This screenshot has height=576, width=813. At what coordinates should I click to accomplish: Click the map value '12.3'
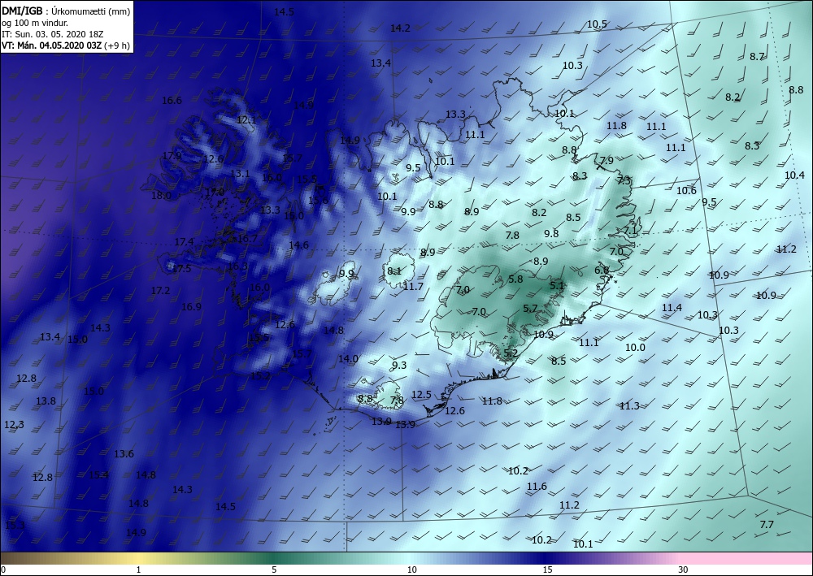(14, 425)
